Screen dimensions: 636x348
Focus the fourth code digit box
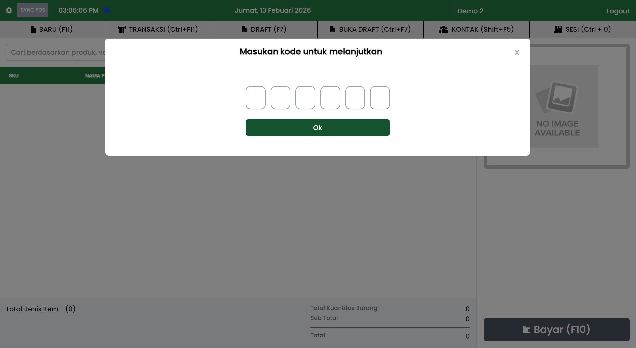tap(330, 98)
